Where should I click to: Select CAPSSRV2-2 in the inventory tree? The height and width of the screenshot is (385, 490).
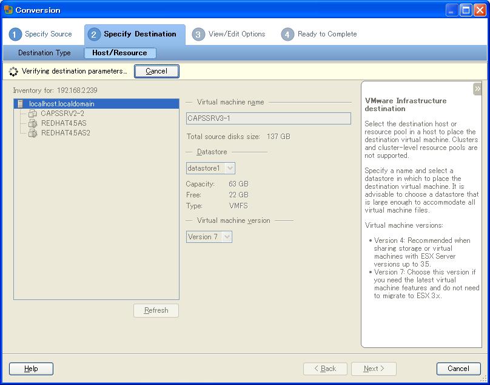[62, 114]
